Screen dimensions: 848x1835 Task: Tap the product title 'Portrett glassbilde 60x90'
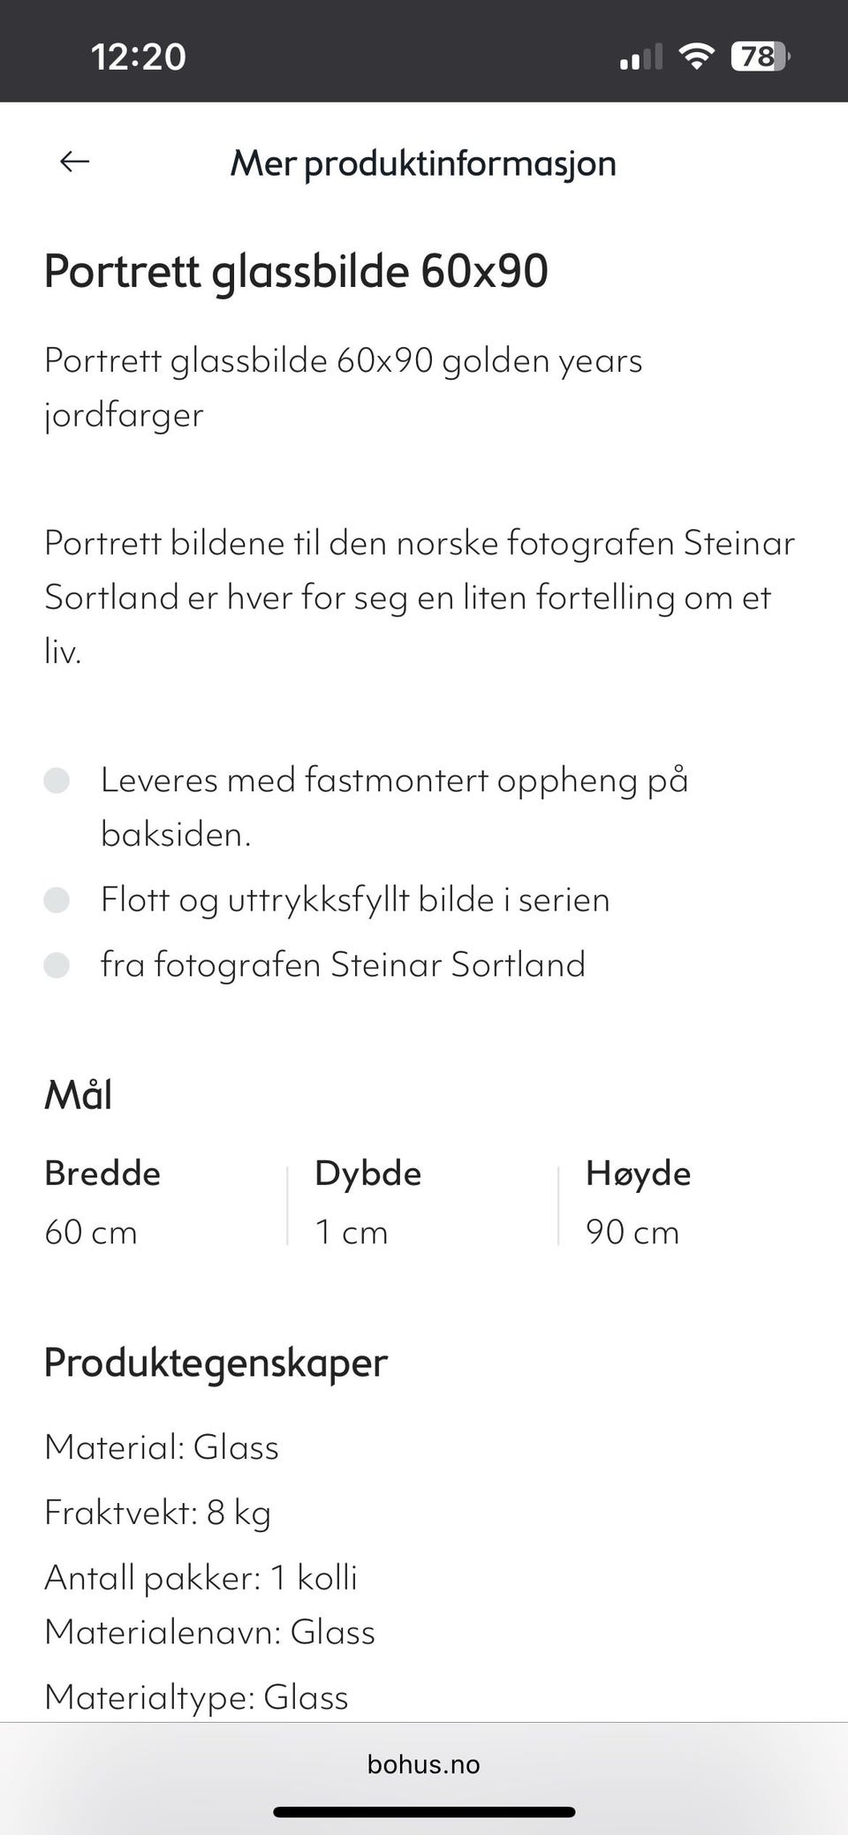pos(297,271)
